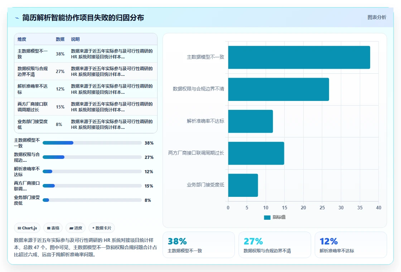Click the 数据权限与合规边界不清 bar in the chart
Image resolution: width=401 pixels, height=272 pixels.
click(279, 89)
